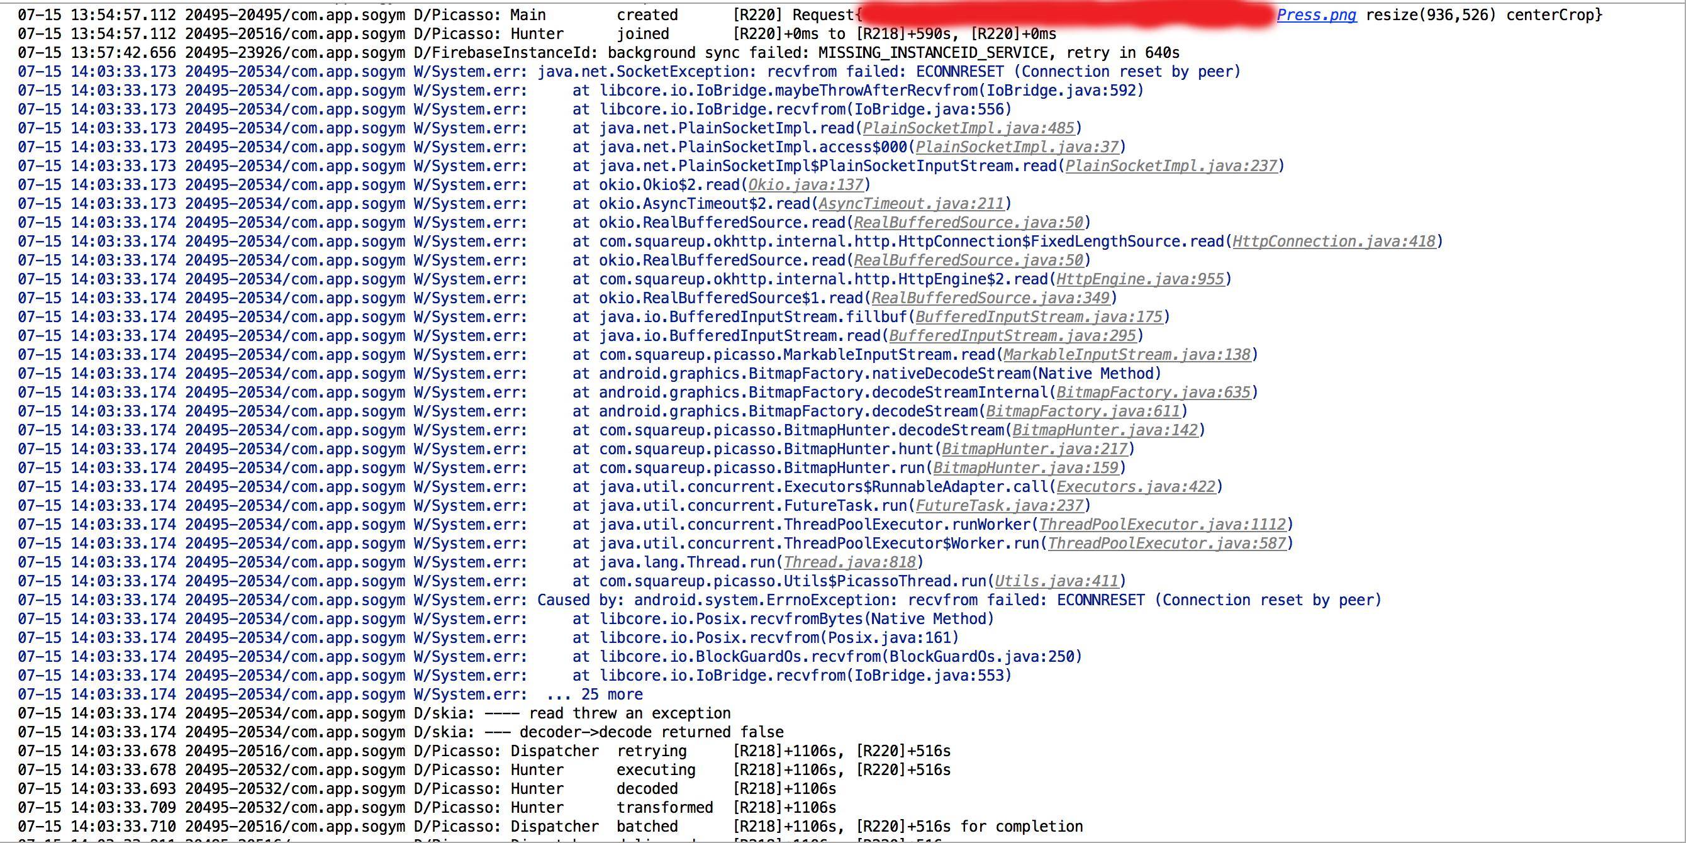Open the ThreadPoolExecutor.java:1112 link
Screen dimensions: 1686x843
[x=1163, y=525]
